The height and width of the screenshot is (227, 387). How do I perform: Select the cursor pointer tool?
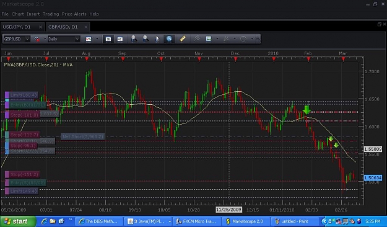coord(157,39)
